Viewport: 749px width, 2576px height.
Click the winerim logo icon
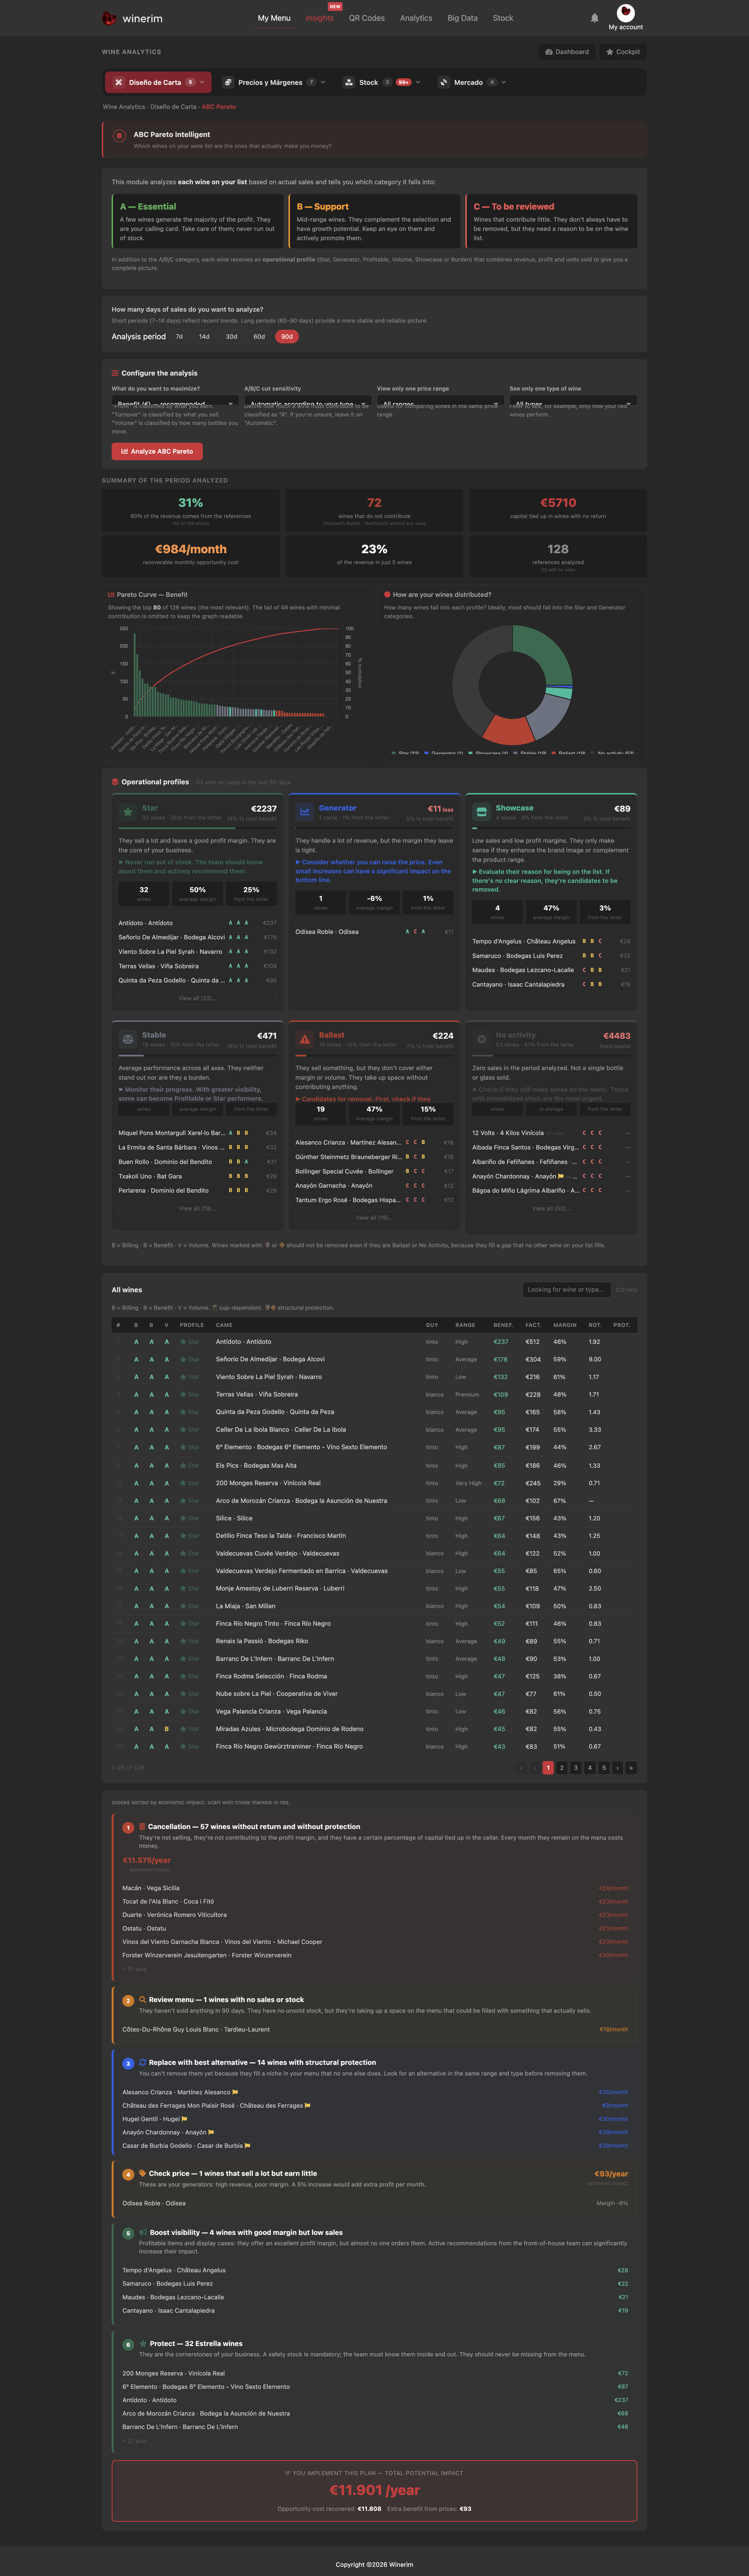pyautogui.click(x=109, y=18)
